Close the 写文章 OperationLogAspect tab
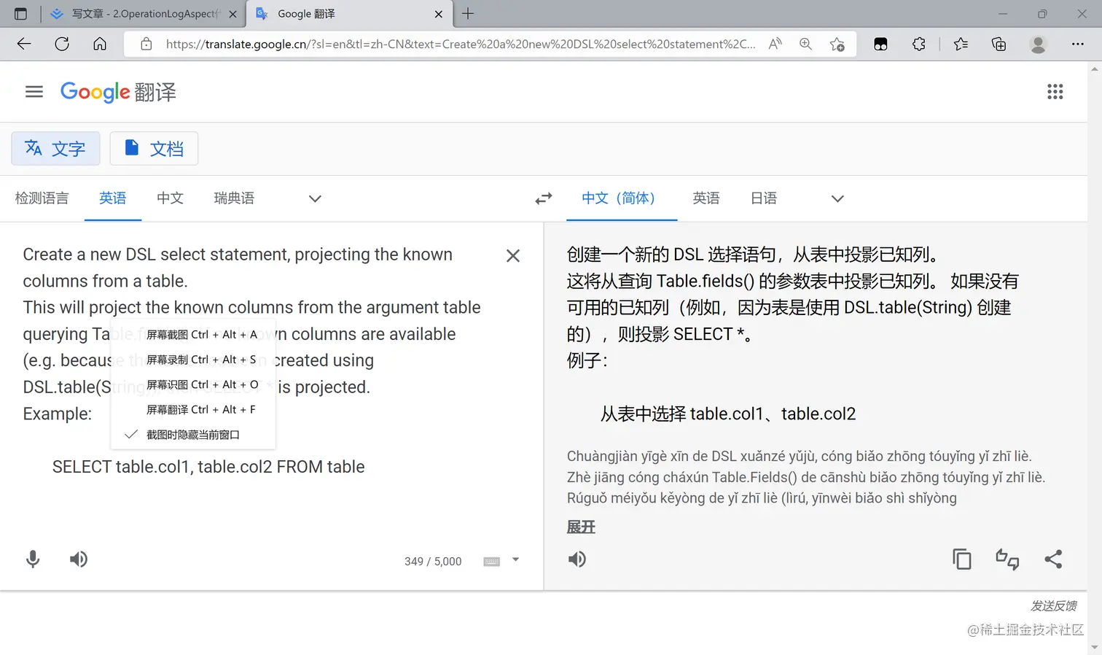The height and width of the screenshot is (655, 1102). pos(233,14)
